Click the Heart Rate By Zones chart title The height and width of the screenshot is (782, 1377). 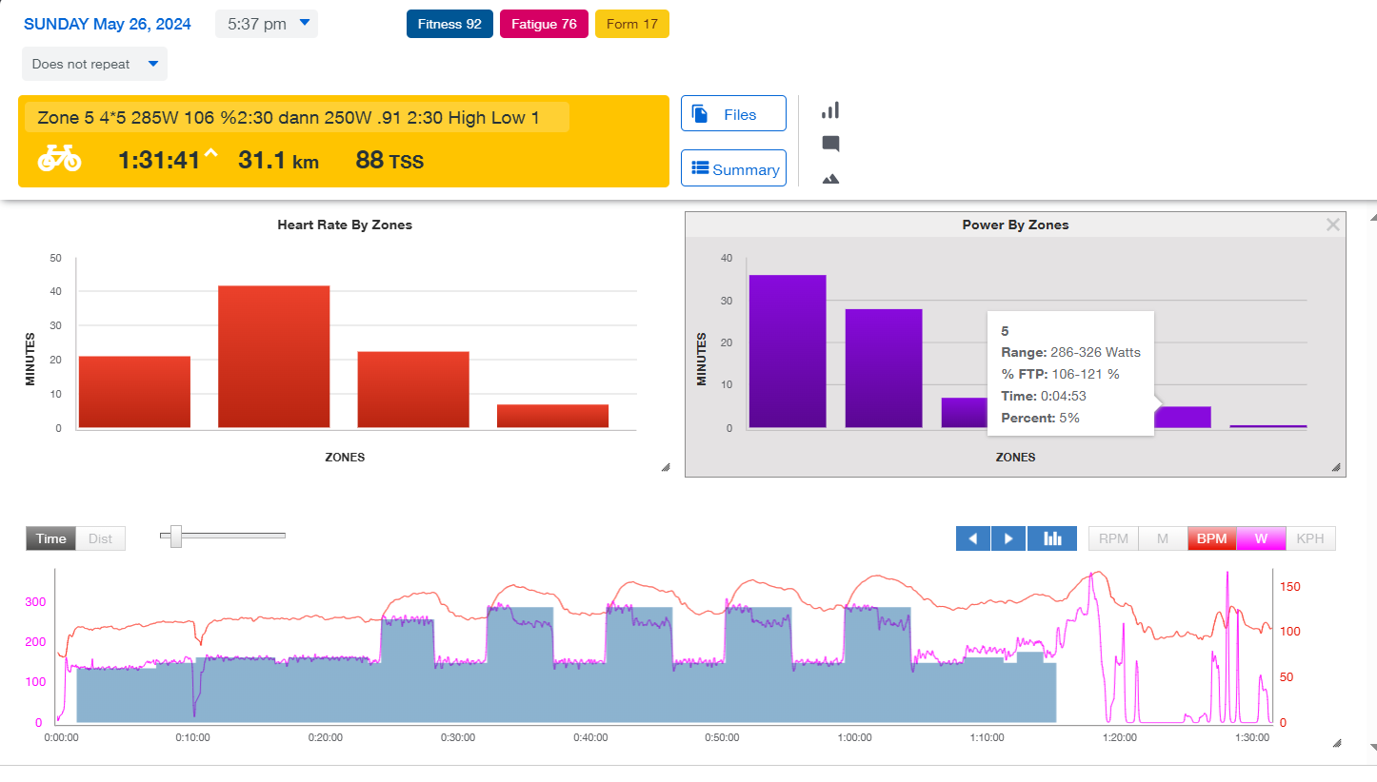(345, 225)
